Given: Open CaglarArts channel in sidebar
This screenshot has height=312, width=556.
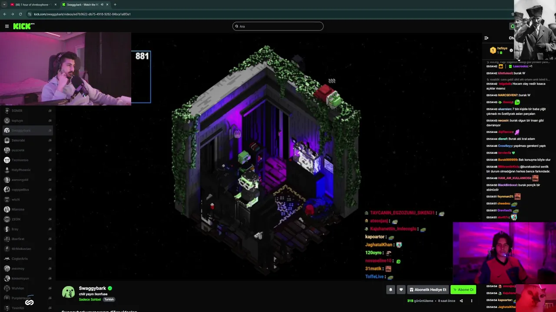Looking at the screenshot, I should 27,259.
